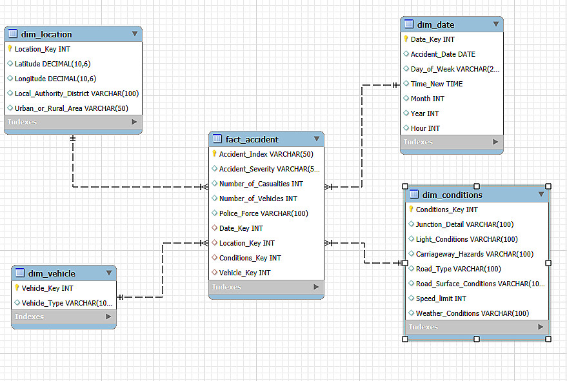Screen dimensions: 567x381
Task: Click the diamond icon beside Speed_limit column
Action: [411, 298]
